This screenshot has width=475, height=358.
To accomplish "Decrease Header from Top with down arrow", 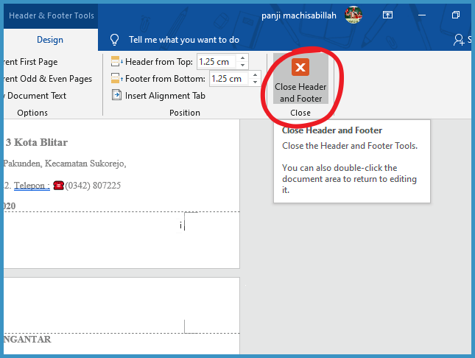I will pyautogui.click(x=242, y=66).
